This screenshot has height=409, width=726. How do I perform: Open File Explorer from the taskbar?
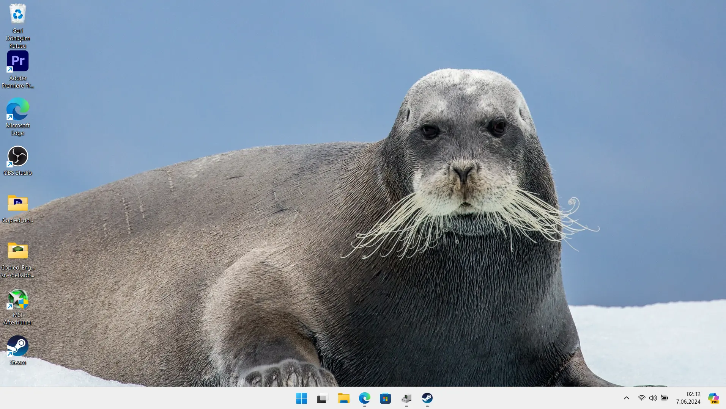click(343, 398)
